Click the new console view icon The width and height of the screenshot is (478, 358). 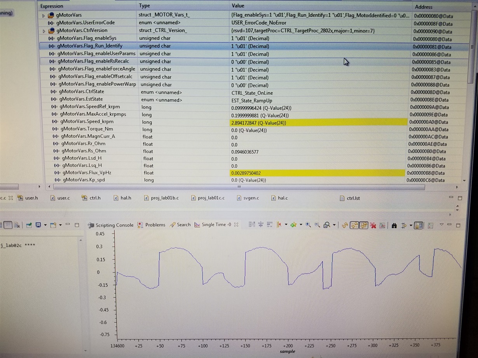point(54,225)
